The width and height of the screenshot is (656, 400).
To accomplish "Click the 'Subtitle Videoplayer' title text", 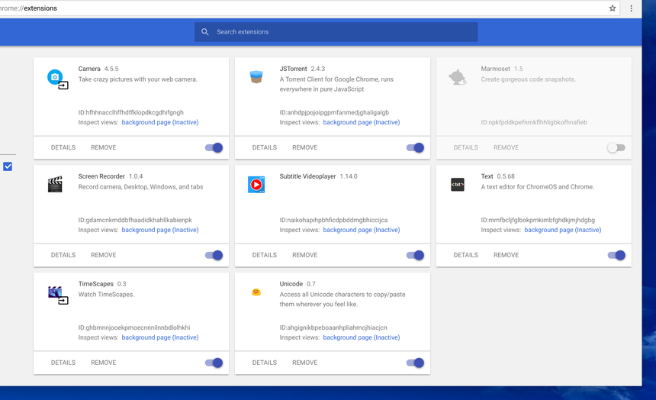I will tap(307, 176).
